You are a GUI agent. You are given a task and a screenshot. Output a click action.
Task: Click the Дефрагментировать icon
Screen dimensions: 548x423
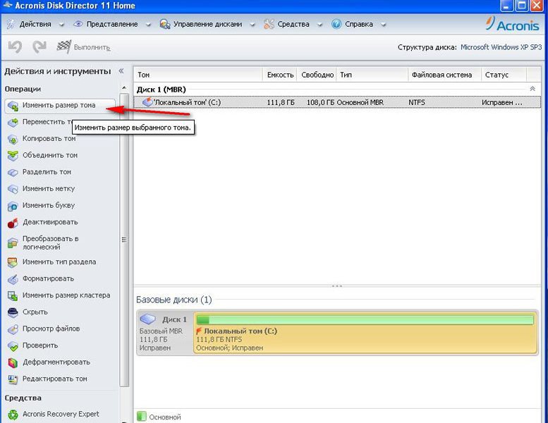coord(12,362)
